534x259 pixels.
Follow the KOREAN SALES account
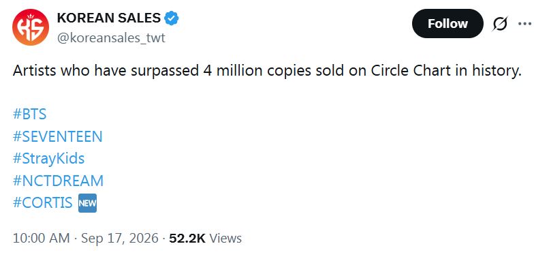click(447, 23)
